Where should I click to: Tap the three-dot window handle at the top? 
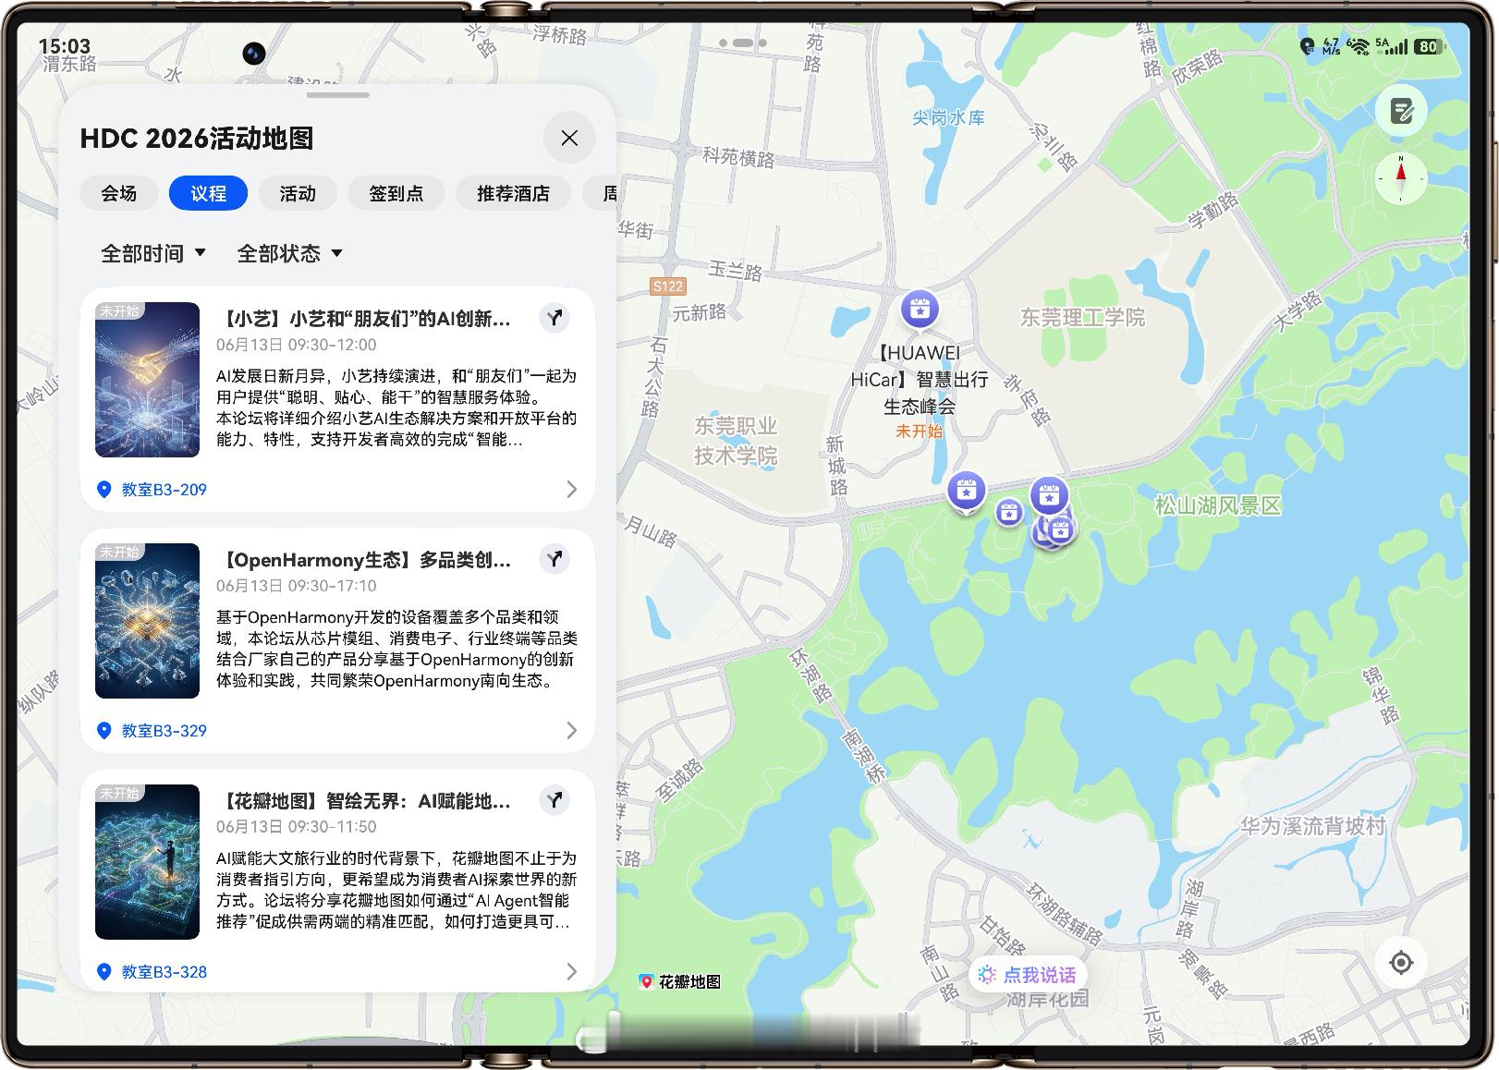pos(743,43)
